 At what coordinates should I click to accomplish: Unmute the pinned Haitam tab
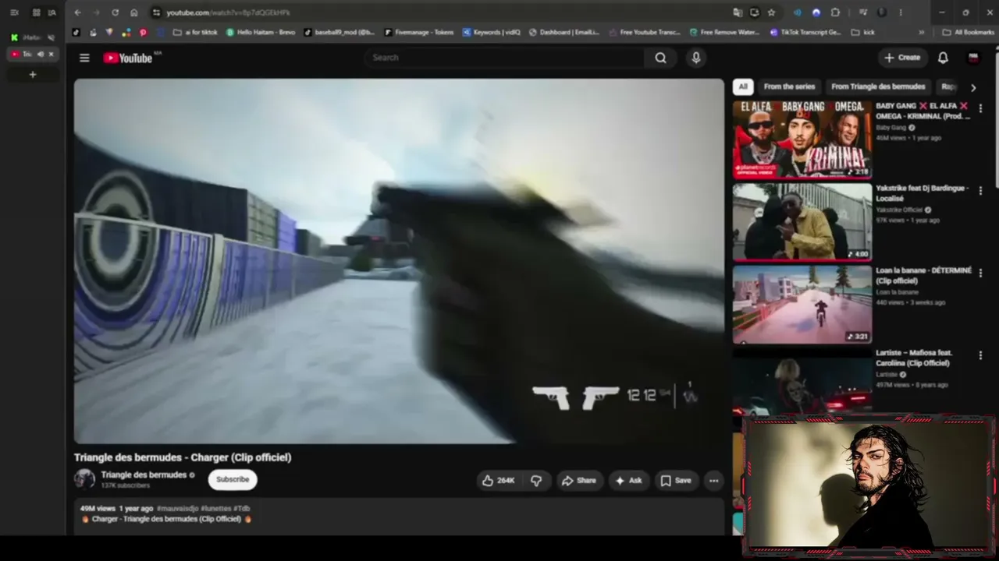tap(51, 37)
